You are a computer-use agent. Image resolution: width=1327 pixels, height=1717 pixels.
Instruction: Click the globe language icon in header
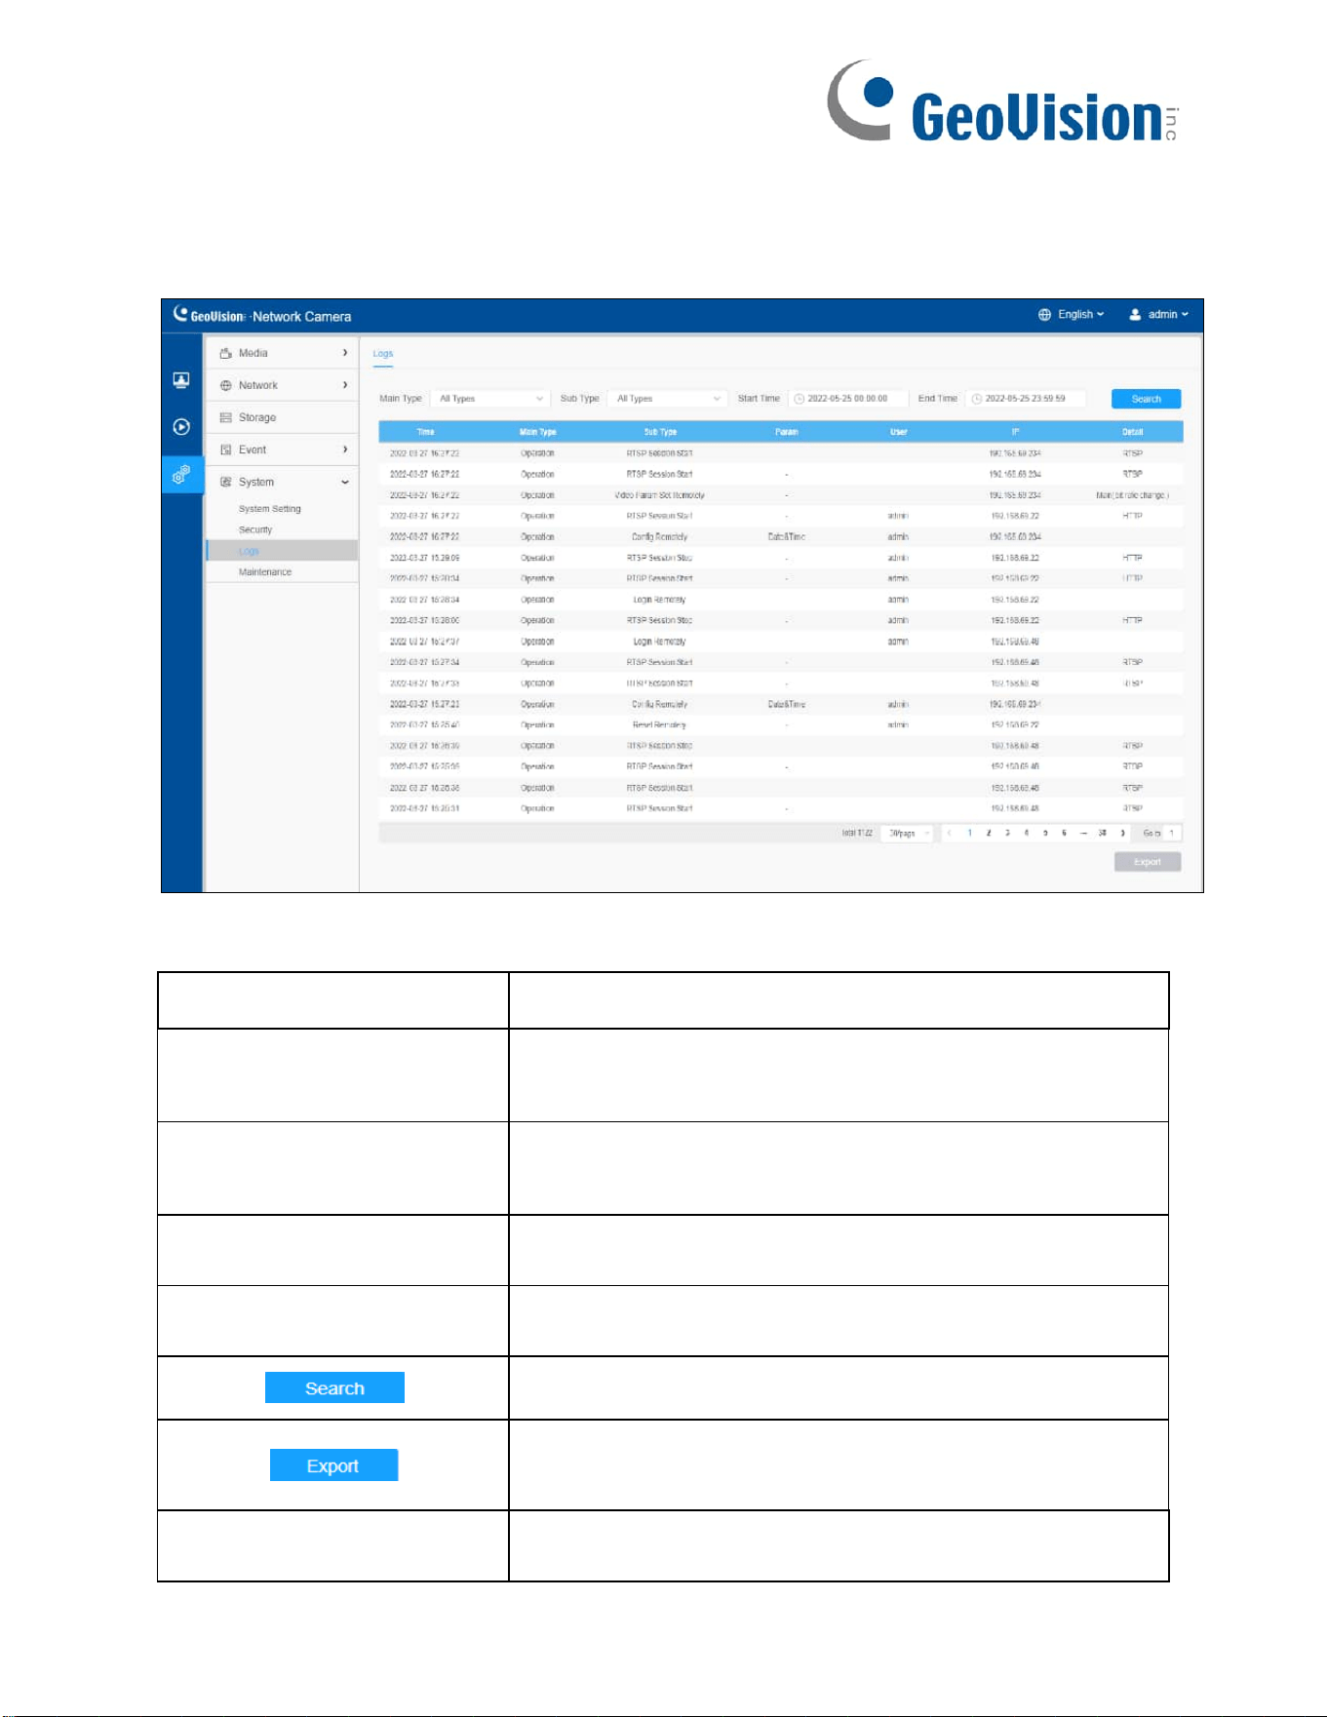click(x=1044, y=315)
